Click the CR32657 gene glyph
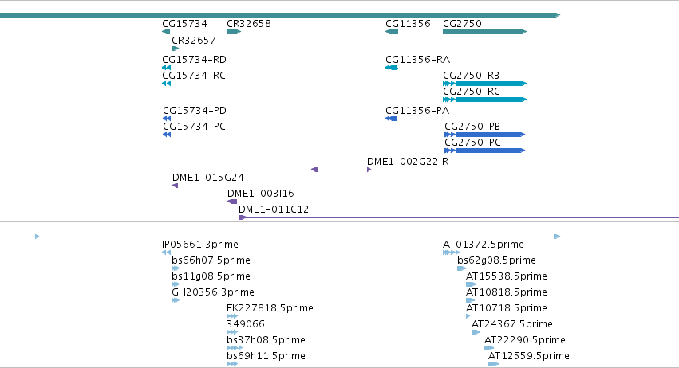Image resolution: width=679 pixels, height=368 pixels. click(x=176, y=49)
